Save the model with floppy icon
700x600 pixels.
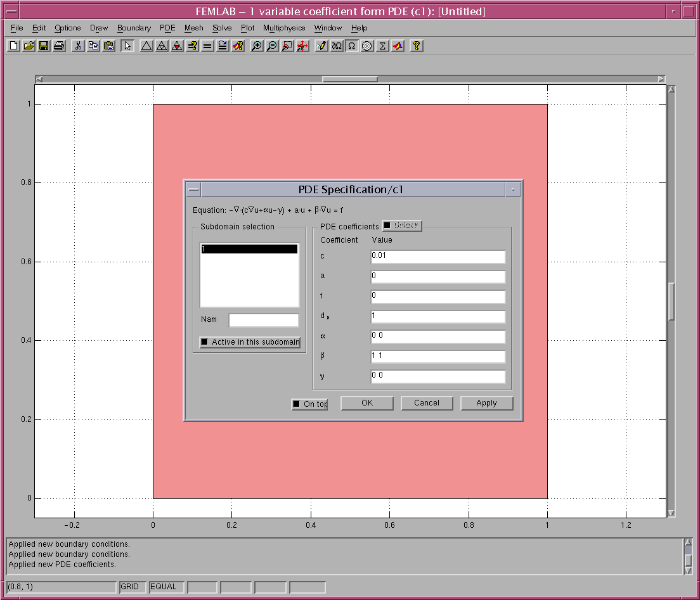[44, 46]
